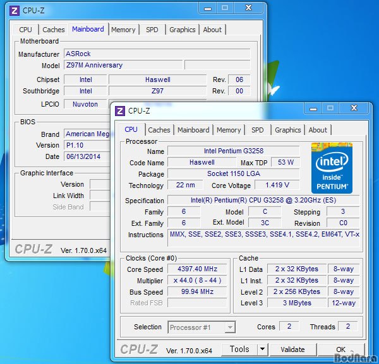
Task: Click the Southbridge value 'Z97'
Action: click(157, 91)
